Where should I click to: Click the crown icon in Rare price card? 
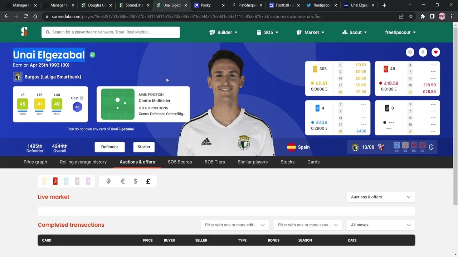point(410,92)
